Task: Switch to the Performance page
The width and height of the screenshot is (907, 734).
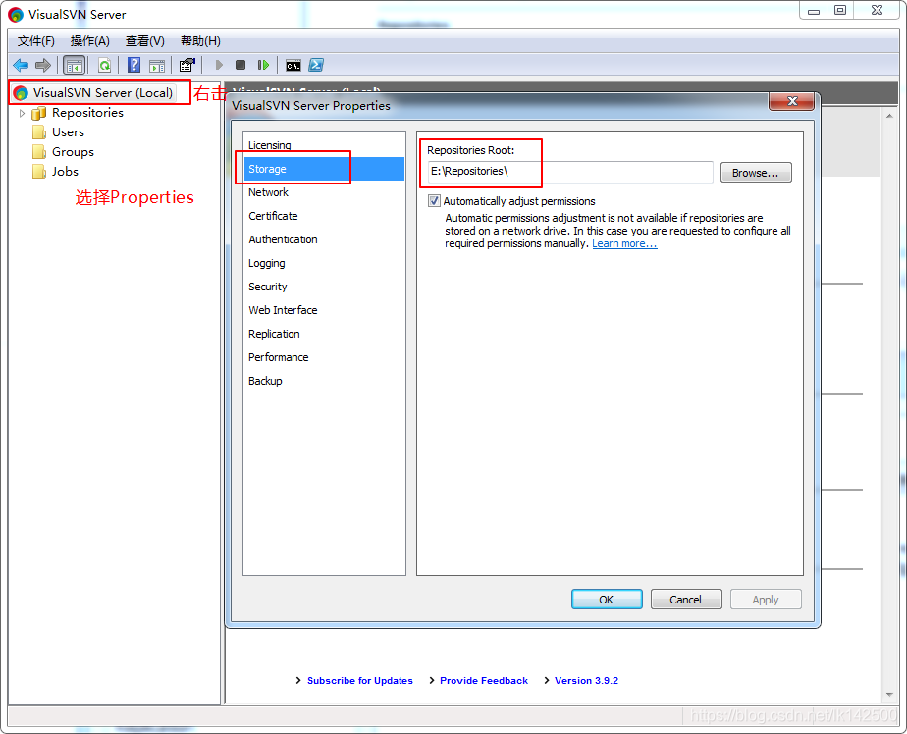Action: 323,357
